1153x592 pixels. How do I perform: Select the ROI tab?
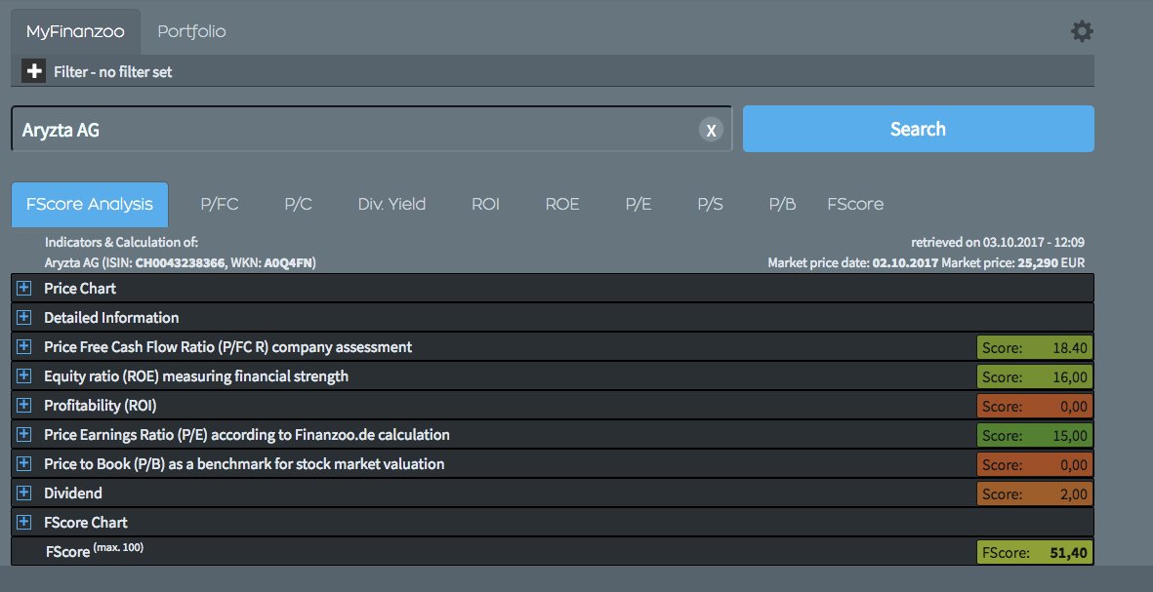pyautogui.click(x=485, y=204)
